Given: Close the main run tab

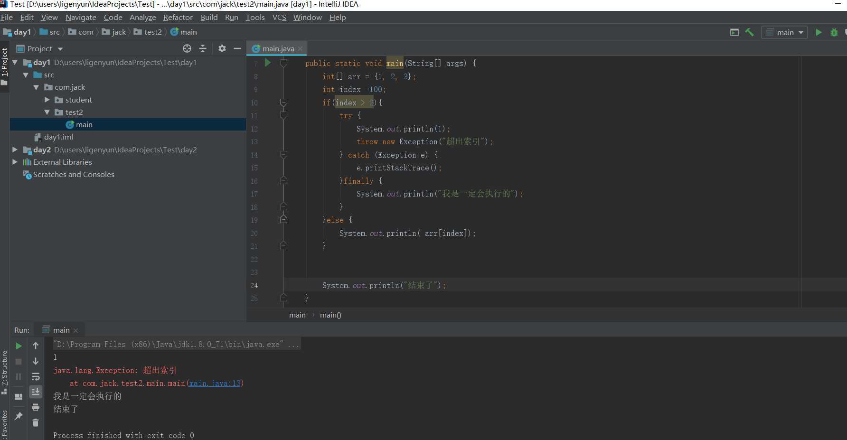Looking at the screenshot, I should click(x=75, y=330).
